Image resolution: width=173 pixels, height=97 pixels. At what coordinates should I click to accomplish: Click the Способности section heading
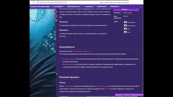pos(67,47)
